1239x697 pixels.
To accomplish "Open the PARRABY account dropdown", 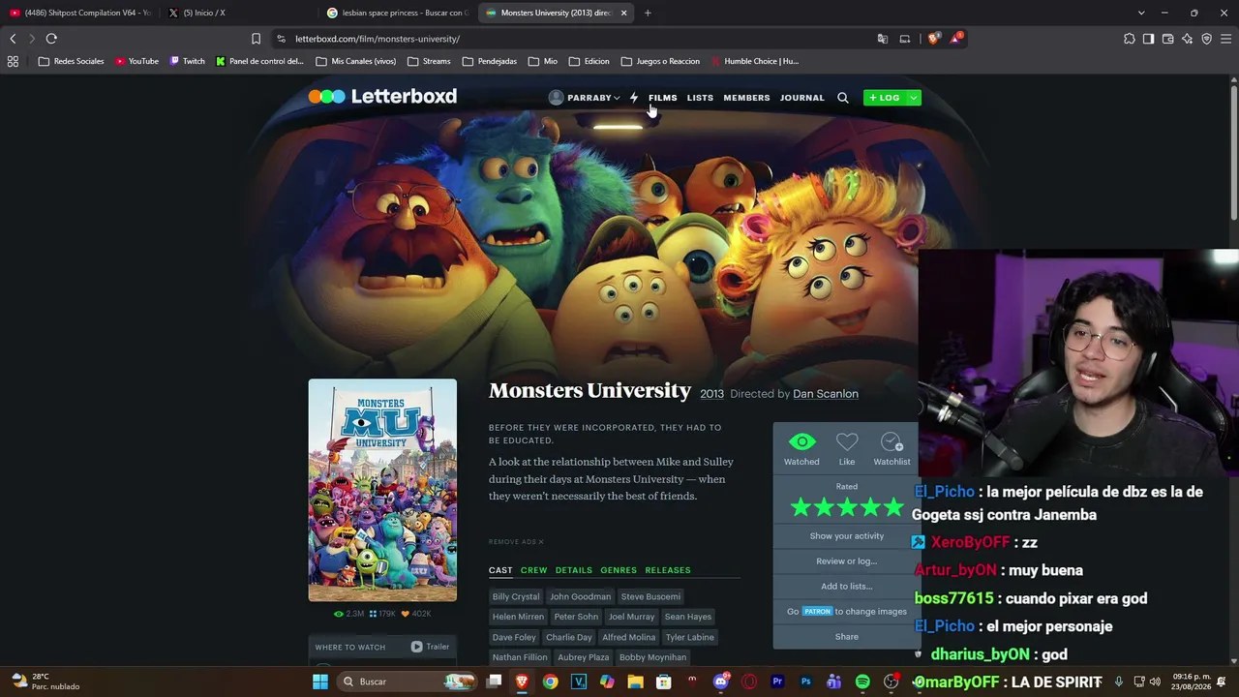I will [584, 98].
